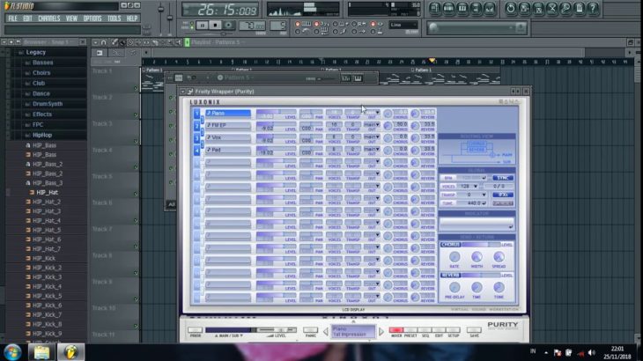
Task: Toggle the playlist magnet snap icon
Action: click(103, 42)
